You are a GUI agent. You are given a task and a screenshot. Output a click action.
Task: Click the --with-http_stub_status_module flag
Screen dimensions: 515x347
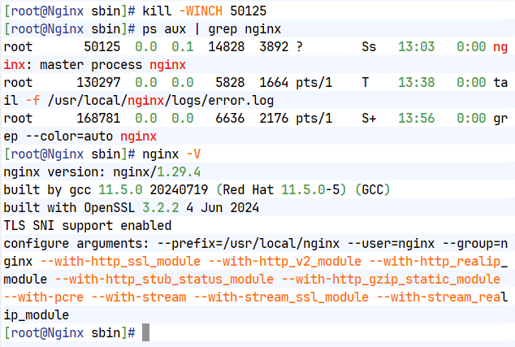(x=164, y=280)
